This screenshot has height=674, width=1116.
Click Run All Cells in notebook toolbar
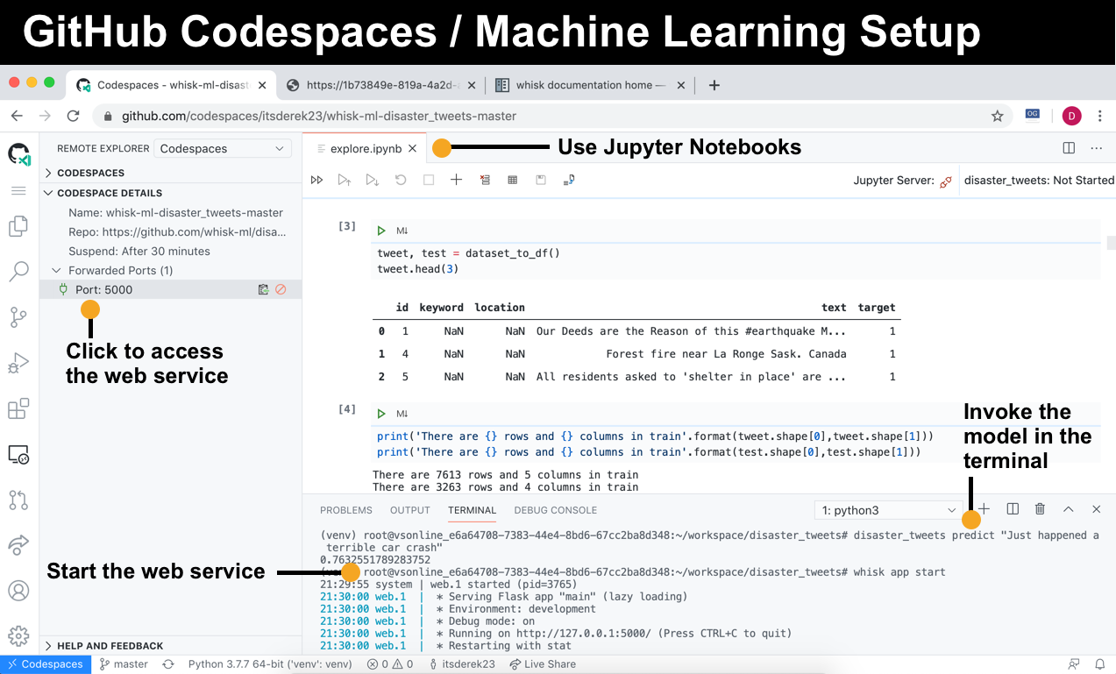click(316, 180)
